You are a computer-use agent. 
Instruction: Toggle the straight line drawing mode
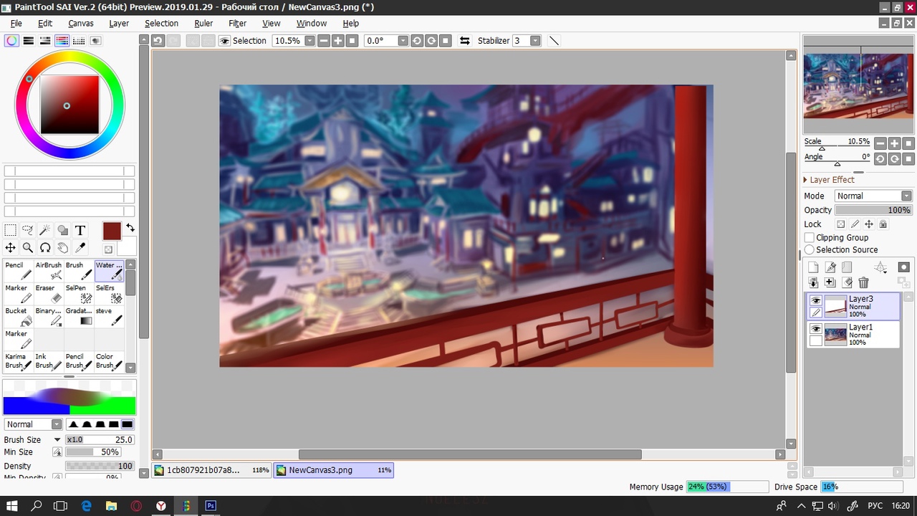[554, 41]
